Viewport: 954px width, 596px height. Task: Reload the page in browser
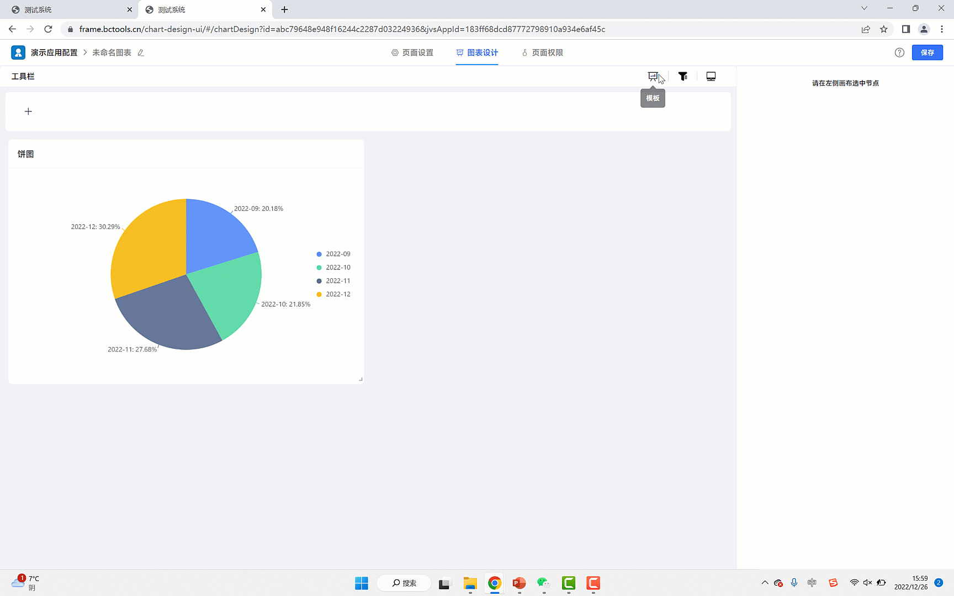point(48,29)
